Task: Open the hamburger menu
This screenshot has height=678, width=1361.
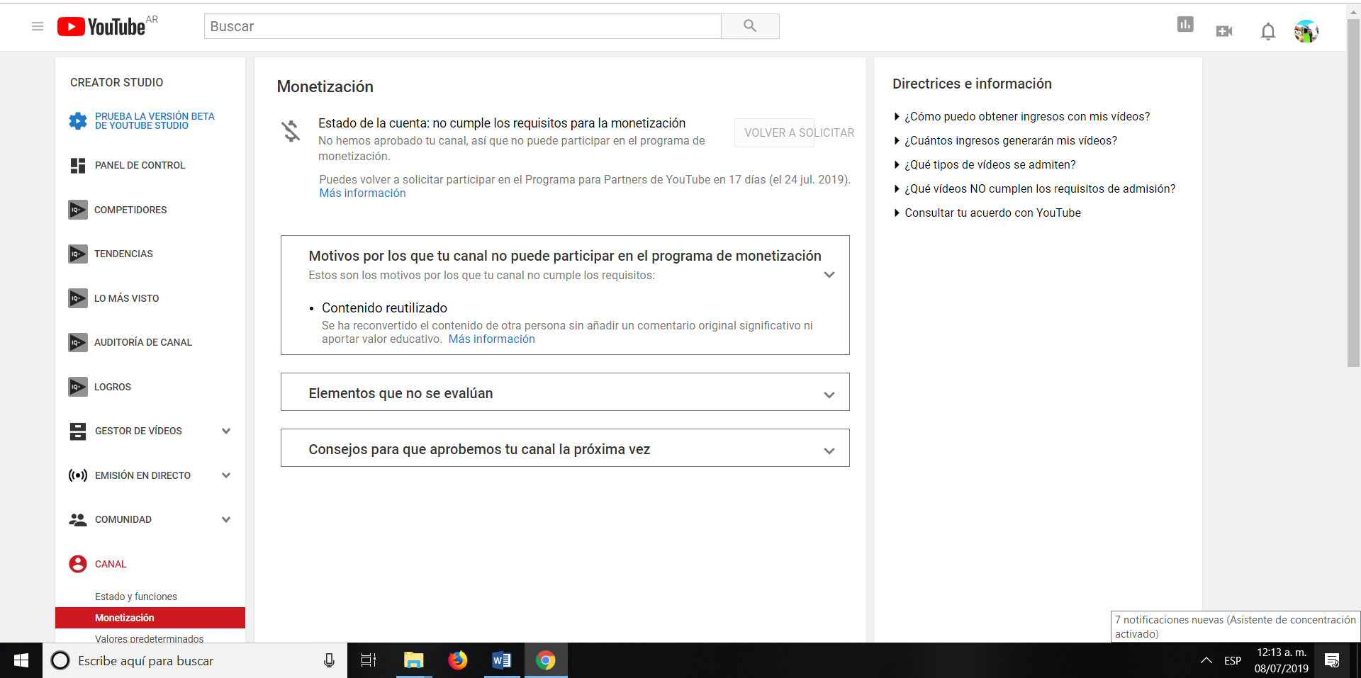Action: 37,26
